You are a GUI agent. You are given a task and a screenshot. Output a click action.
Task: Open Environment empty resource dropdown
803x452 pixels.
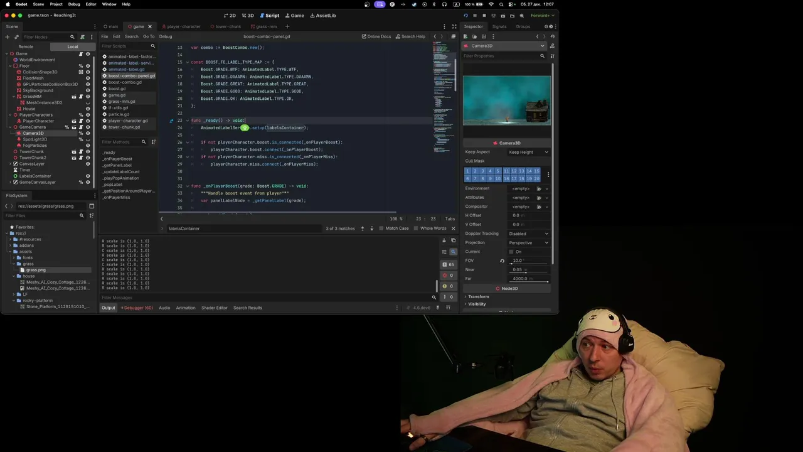(546, 188)
